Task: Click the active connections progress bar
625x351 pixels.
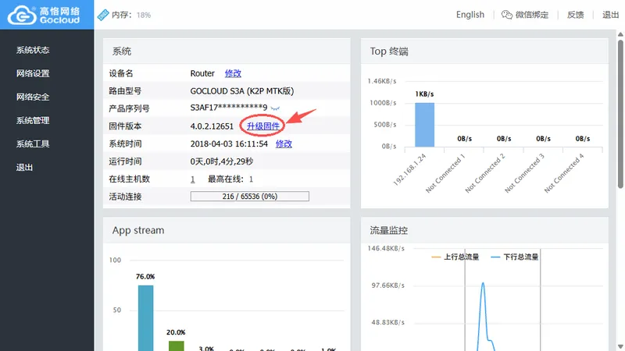Action: [249, 197]
